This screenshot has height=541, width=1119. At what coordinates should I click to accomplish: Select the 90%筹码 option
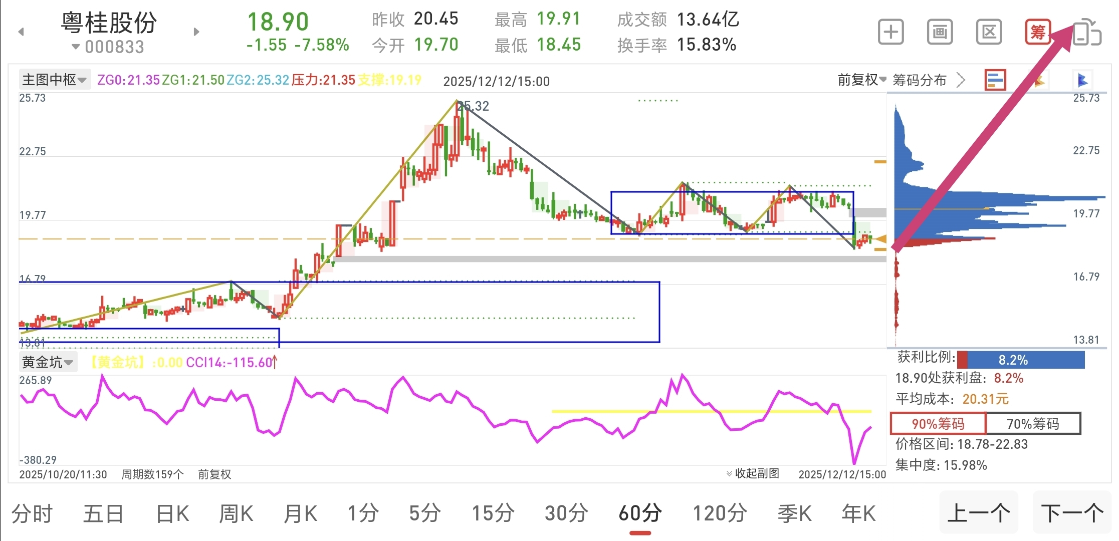coord(938,424)
